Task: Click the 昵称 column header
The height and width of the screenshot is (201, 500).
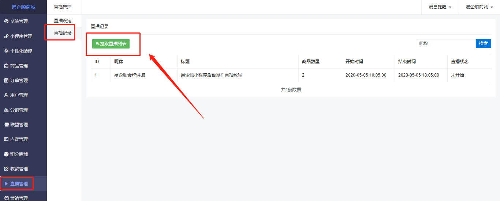Action: pyautogui.click(x=119, y=62)
